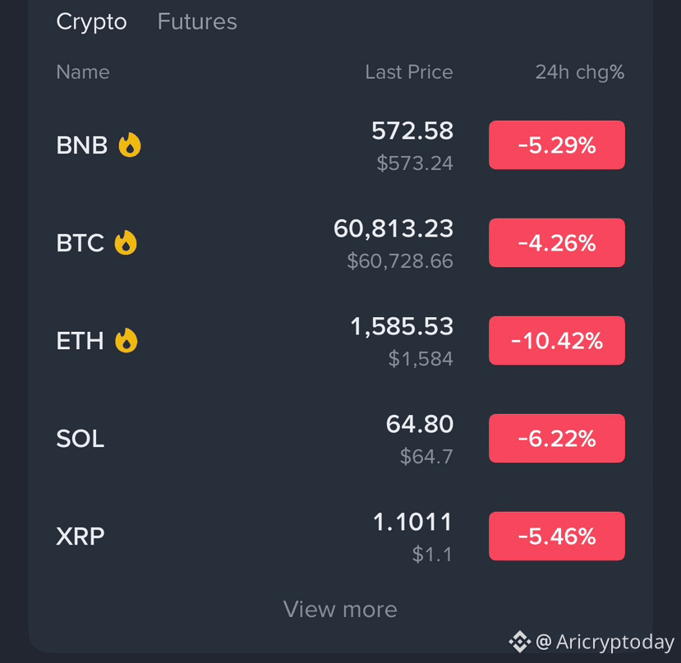Screen dimensions: 681x663
Task: Open the SOL coin row
Action: (340, 439)
